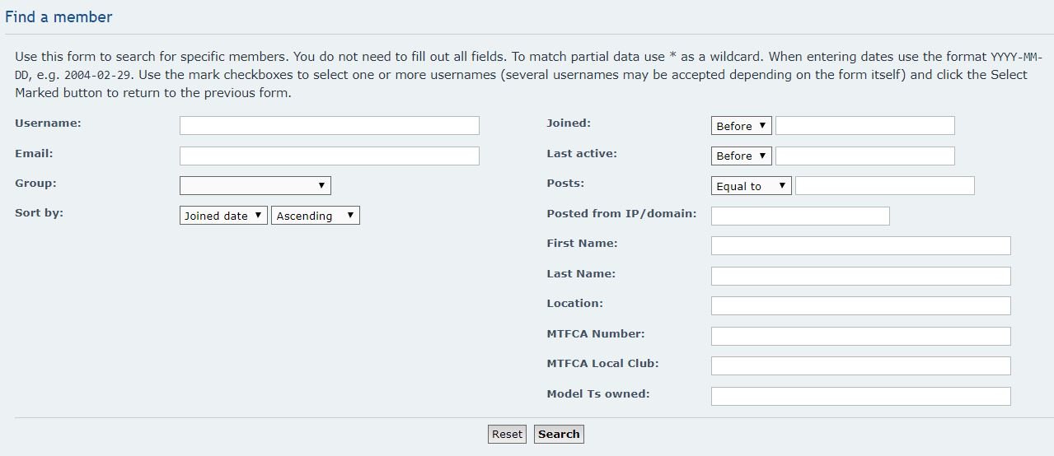Open the Group dropdown

click(x=255, y=185)
